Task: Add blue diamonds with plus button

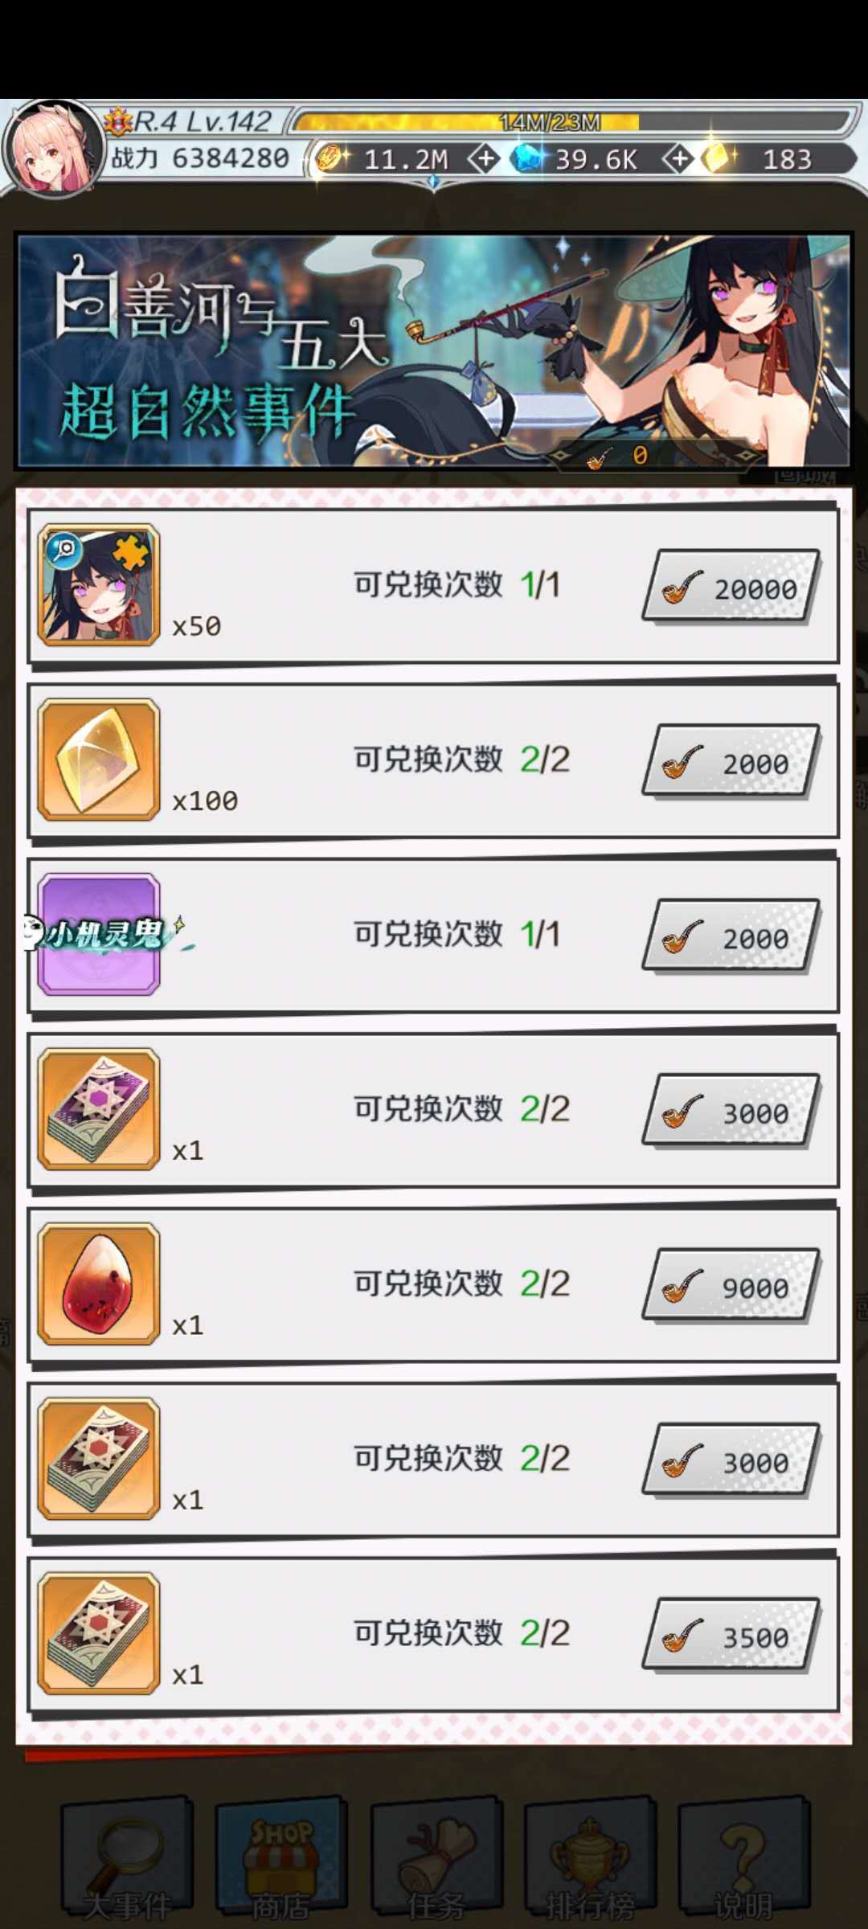Action: pos(679,159)
